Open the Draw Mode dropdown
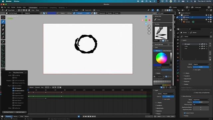The image size is (213, 120). 11,10
